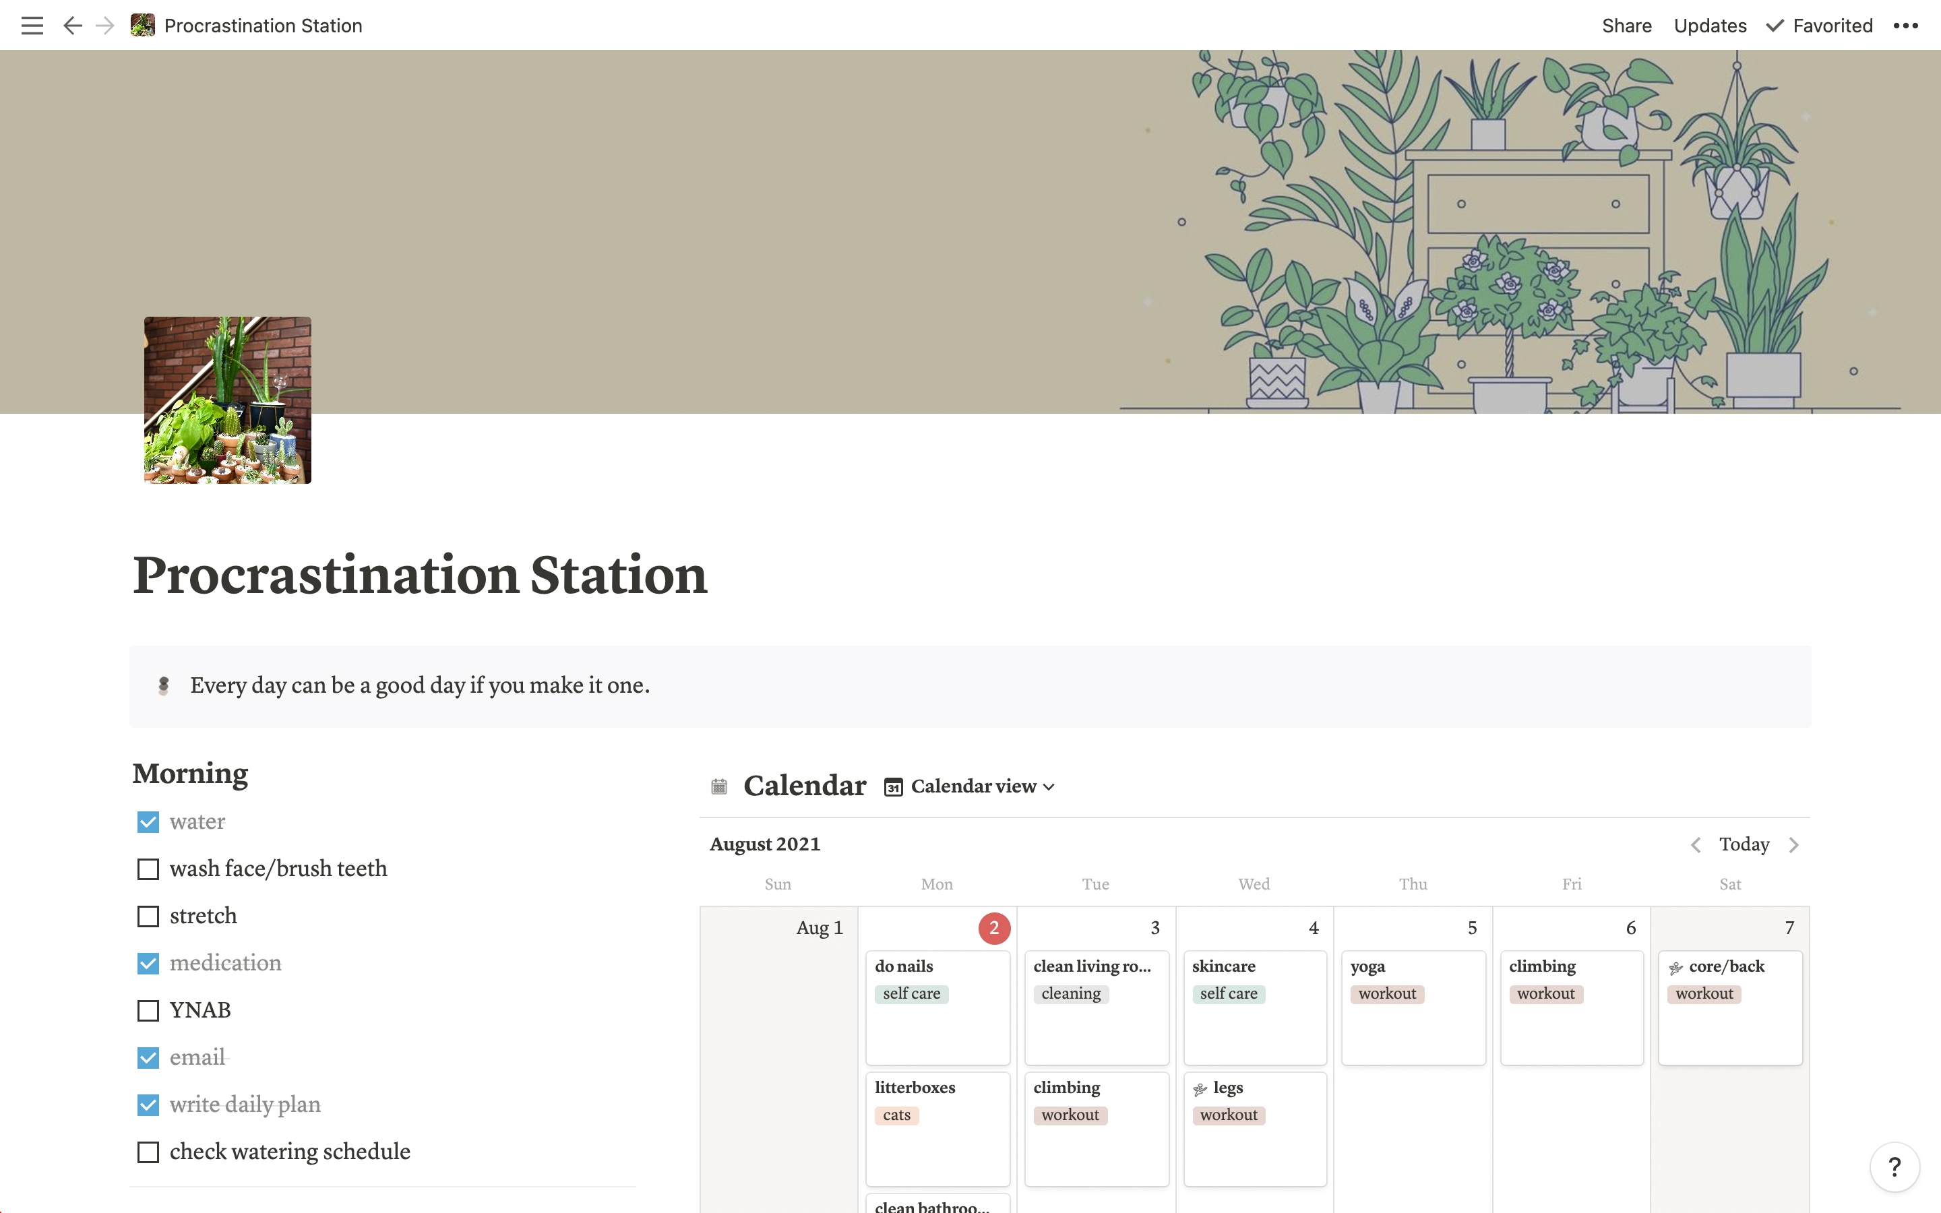1941x1213 pixels.
Task: Click the legs card runner icon
Action: 1200,1090
